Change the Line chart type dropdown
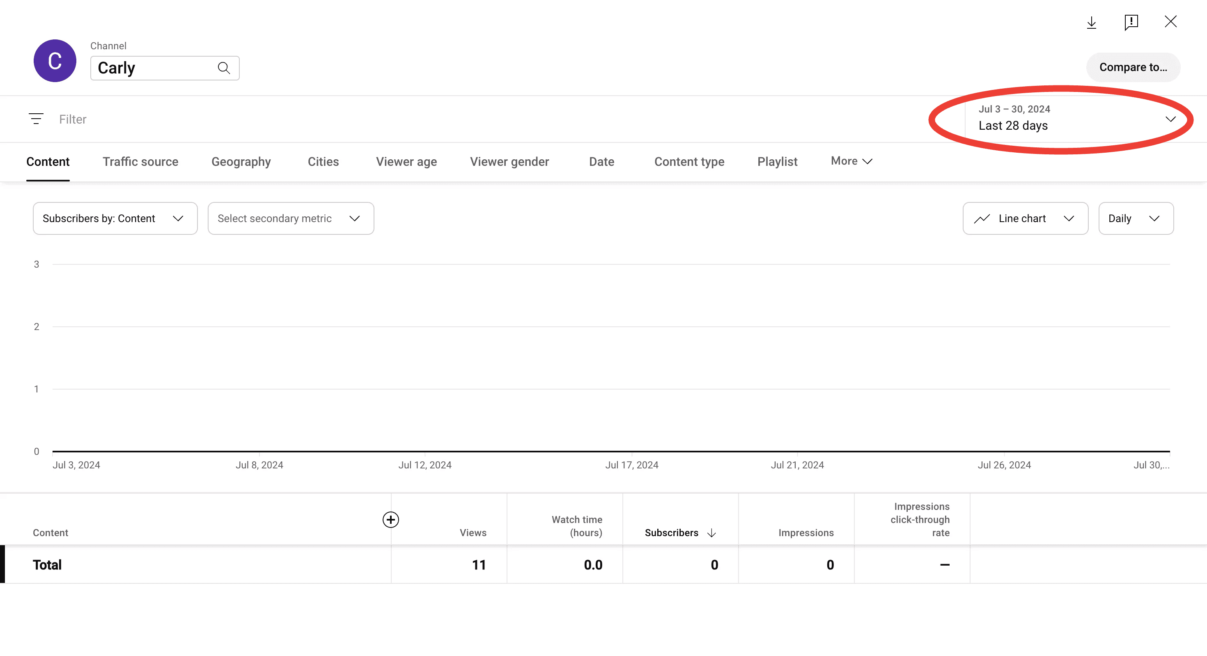 coord(1025,218)
